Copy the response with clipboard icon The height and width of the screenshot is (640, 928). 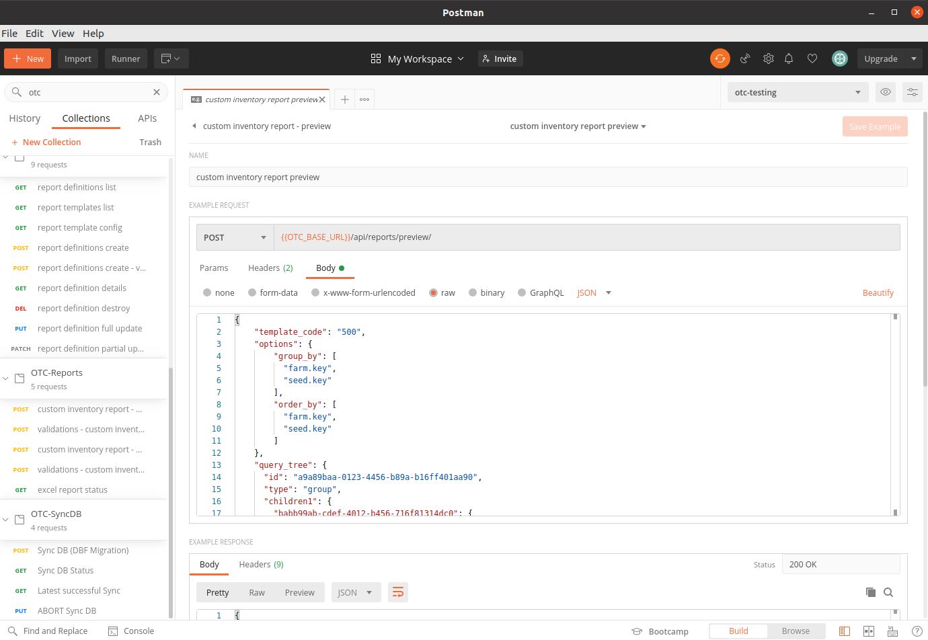[870, 592]
